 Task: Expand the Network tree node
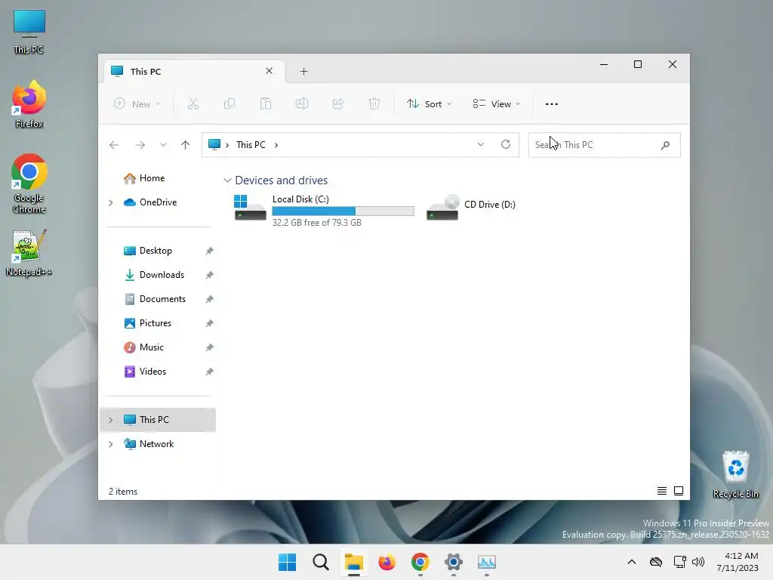[111, 444]
